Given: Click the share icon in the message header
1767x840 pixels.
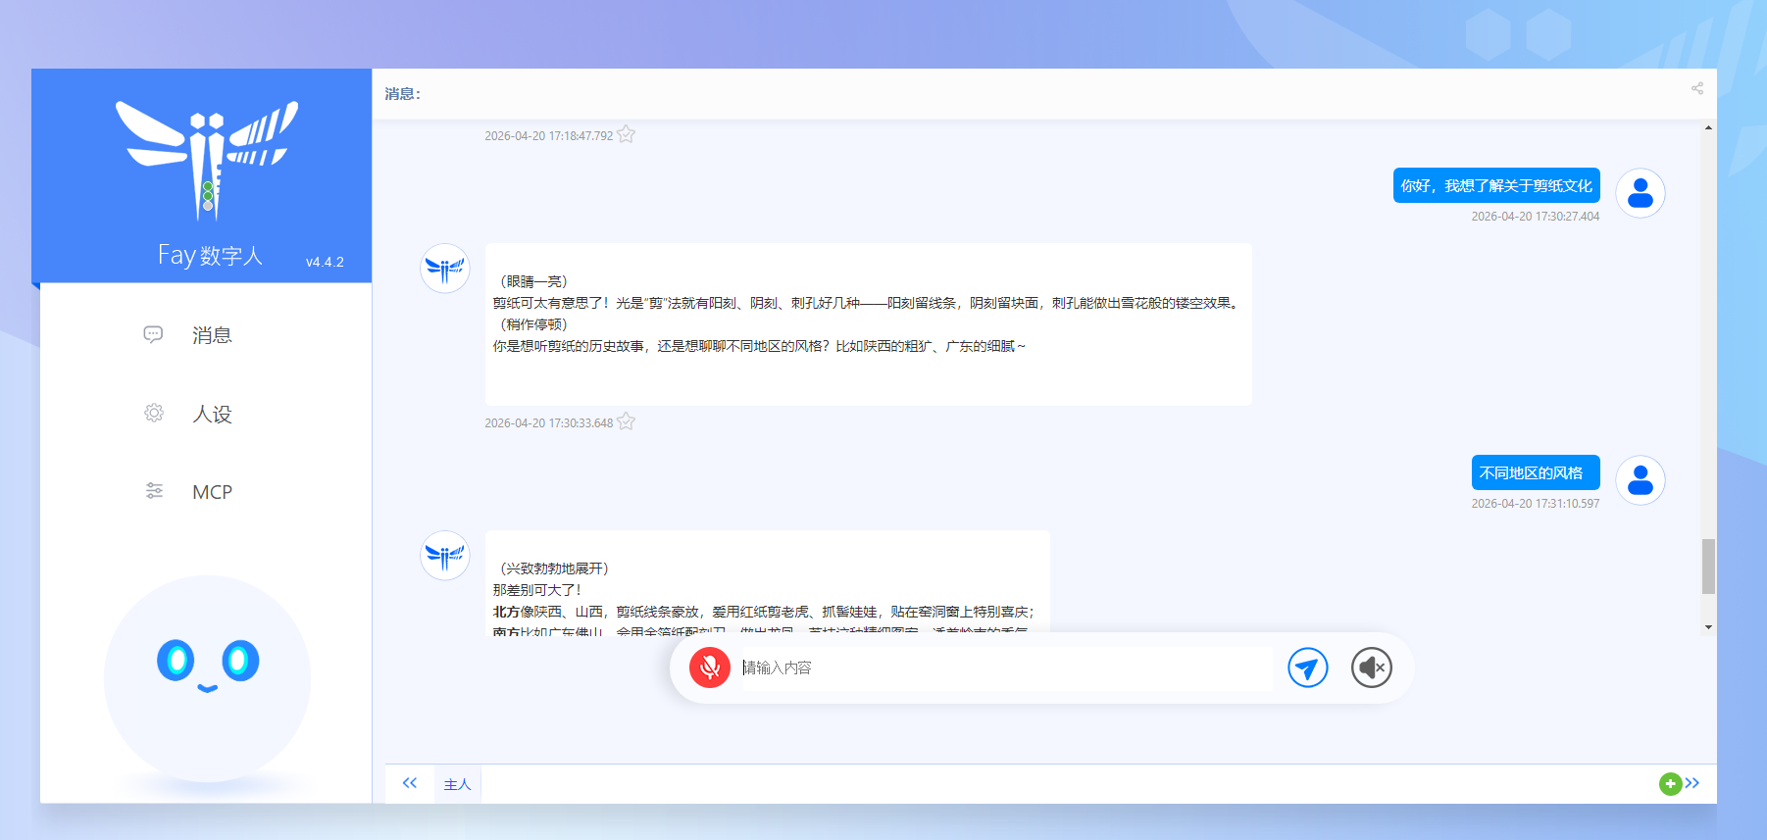Looking at the screenshot, I should click(1697, 88).
